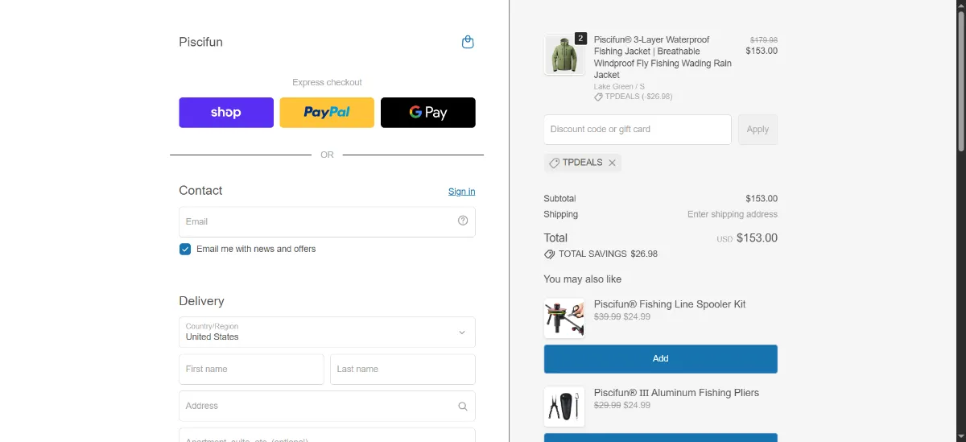Click the Aluminum Fishing Pliers thumbnail
Image resolution: width=966 pixels, height=442 pixels.
[x=564, y=407]
